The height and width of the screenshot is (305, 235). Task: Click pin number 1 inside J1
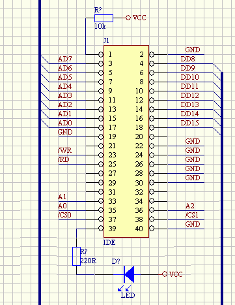(110, 54)
